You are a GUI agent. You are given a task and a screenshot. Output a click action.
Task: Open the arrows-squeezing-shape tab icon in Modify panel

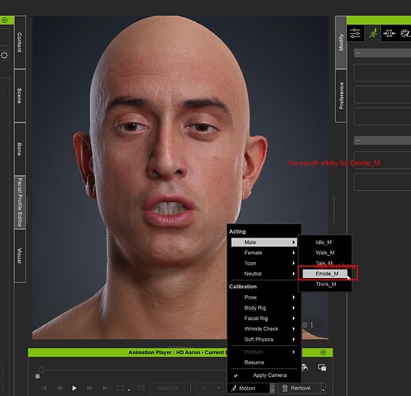pos(389,33)
